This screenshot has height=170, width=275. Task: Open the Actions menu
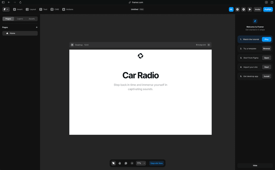[68, 9]
